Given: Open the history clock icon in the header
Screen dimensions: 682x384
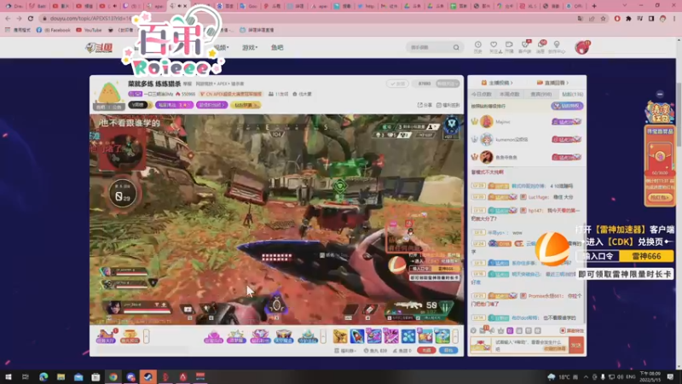Looking at the screenshot, I should (477, 47).
